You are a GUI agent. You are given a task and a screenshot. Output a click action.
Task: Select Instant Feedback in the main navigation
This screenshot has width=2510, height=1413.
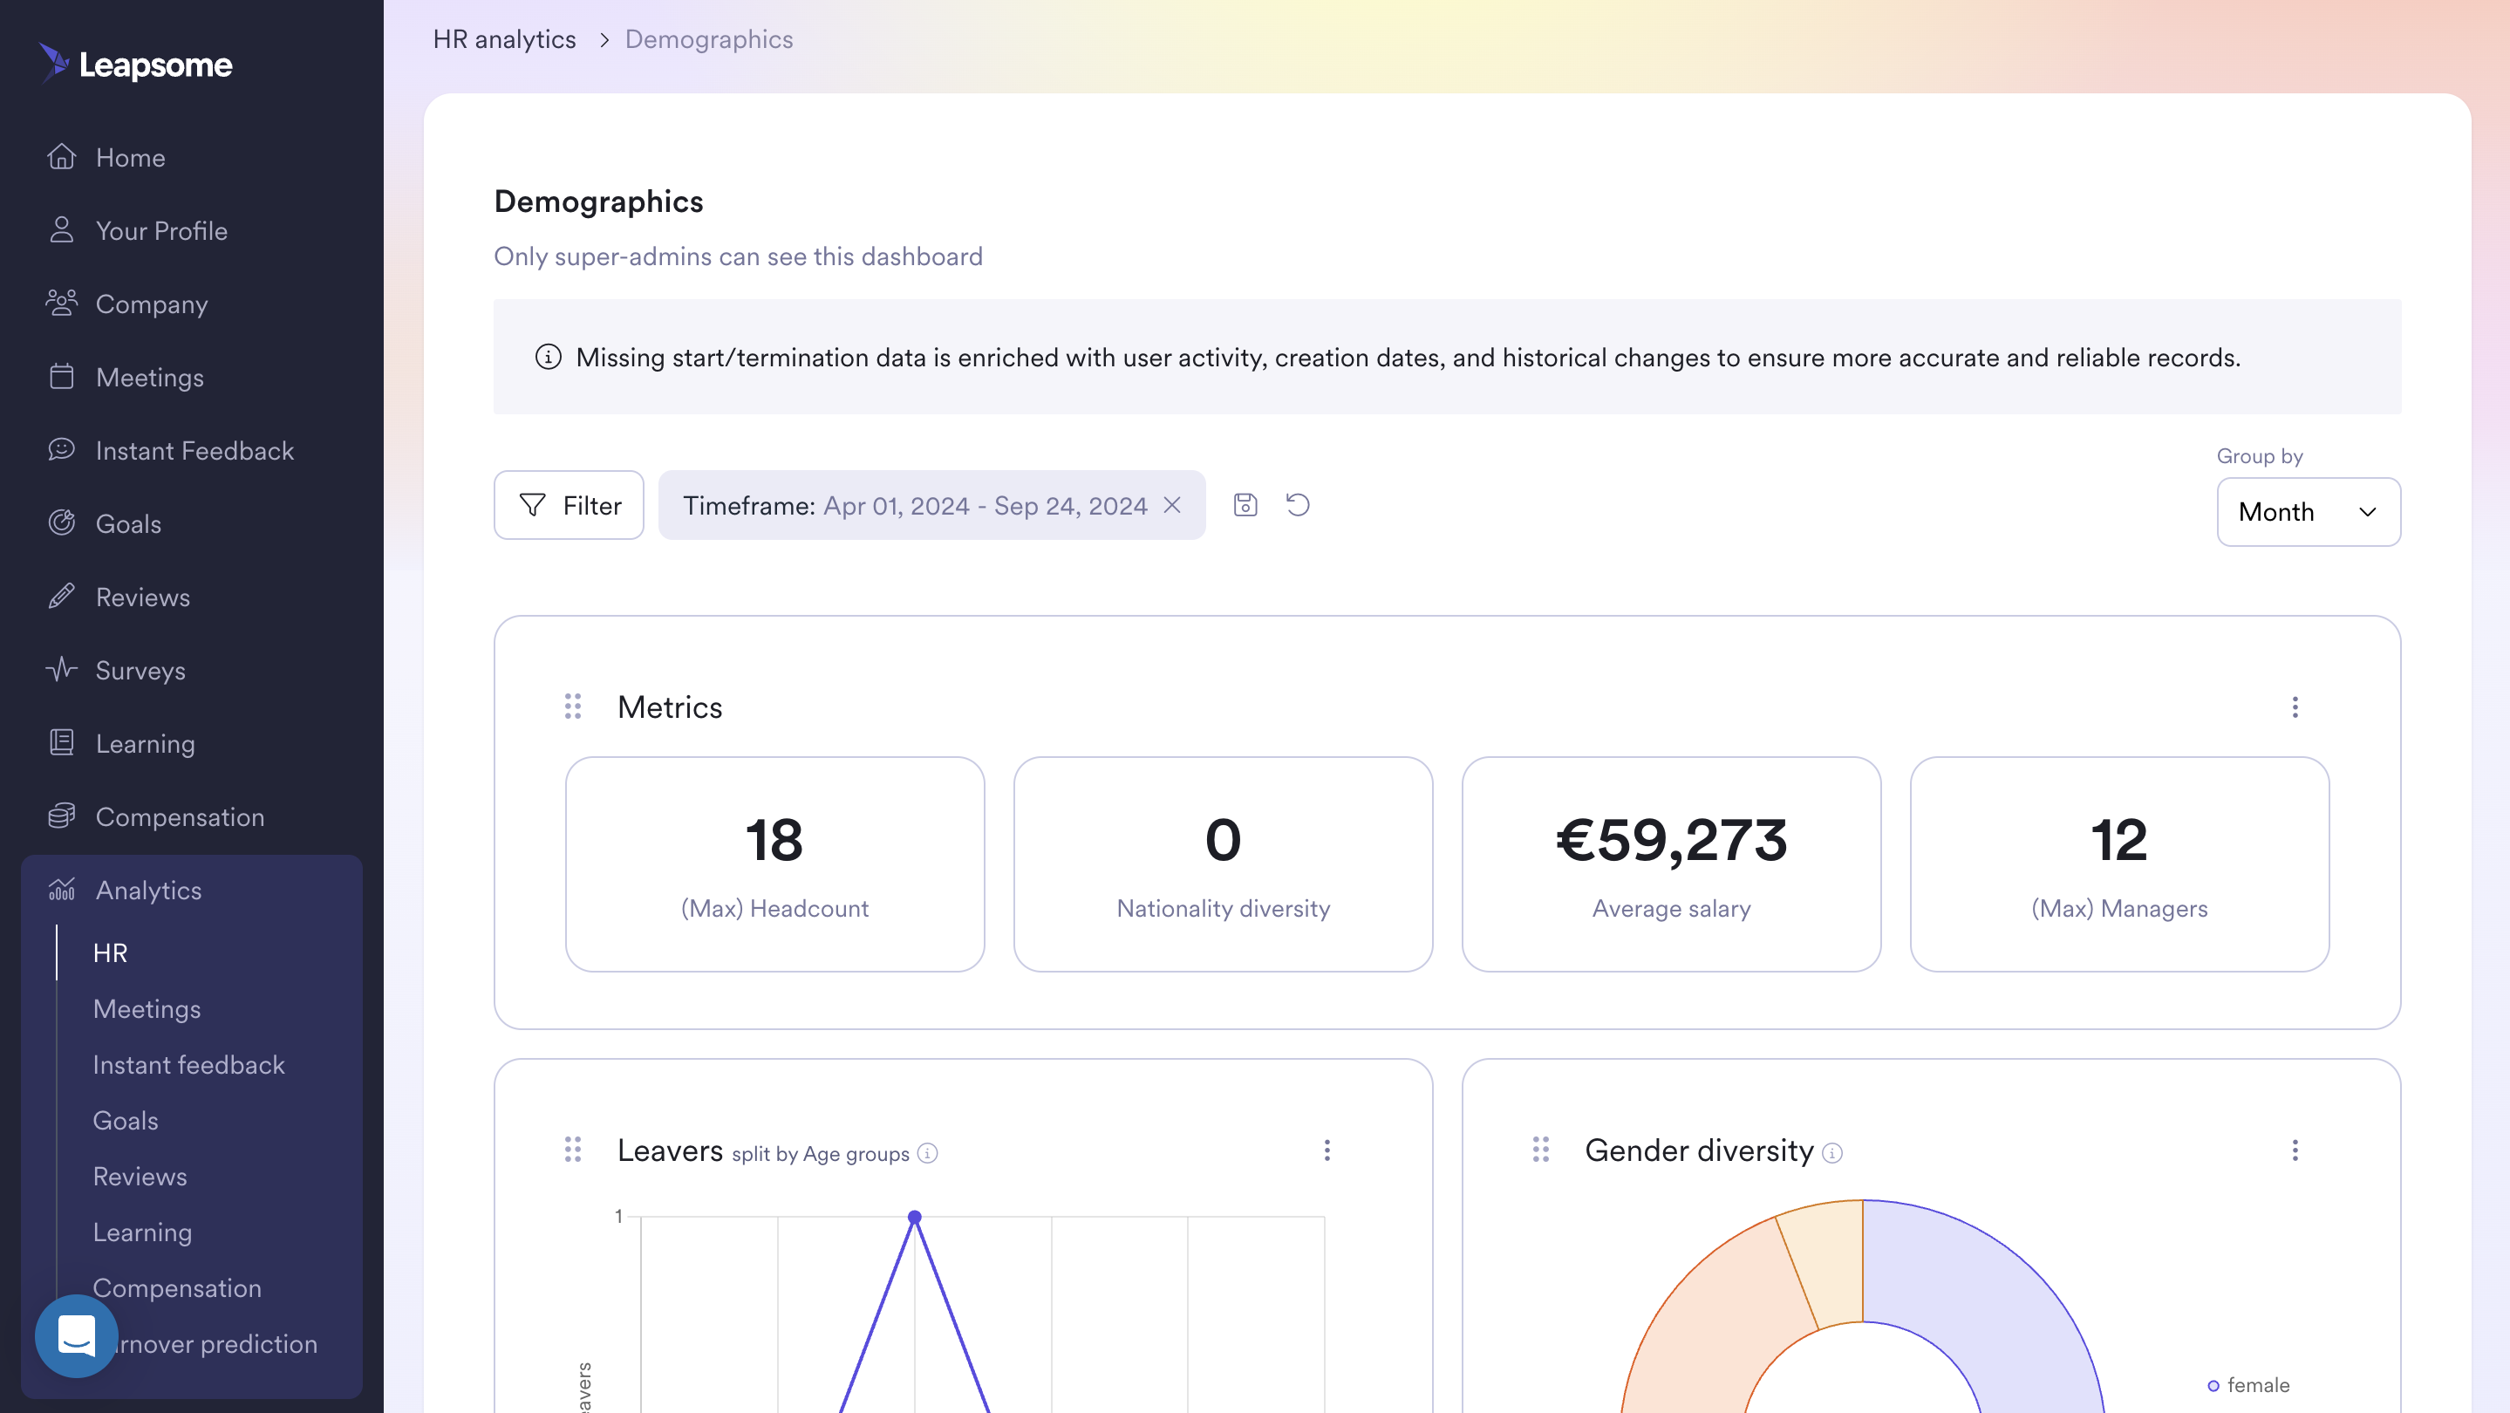click(194, 450)
